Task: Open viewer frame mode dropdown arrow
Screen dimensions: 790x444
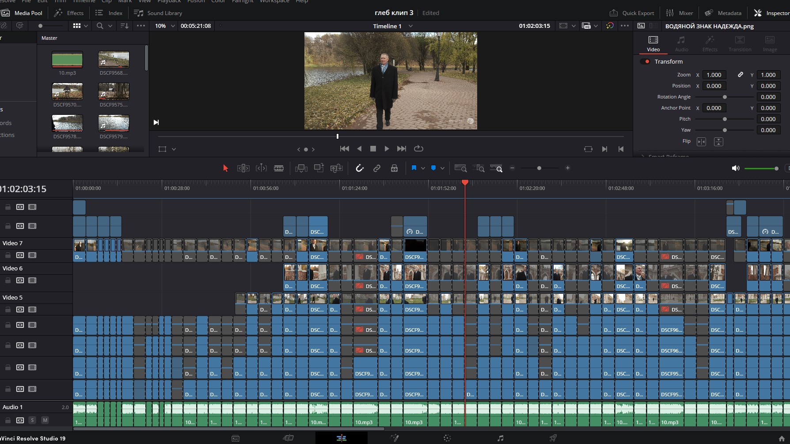Action: 574,26
